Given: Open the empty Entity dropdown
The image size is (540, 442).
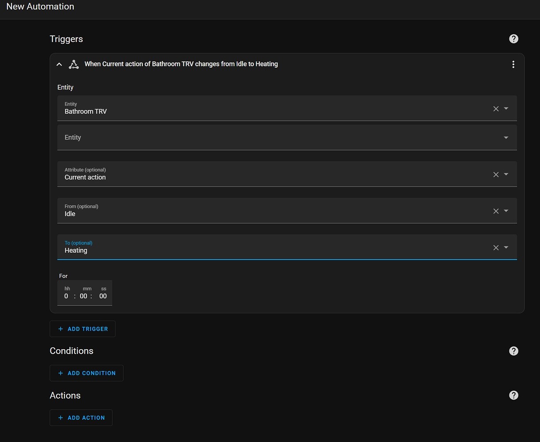Looking at the screenshot, I should click(x=506, y=137).
